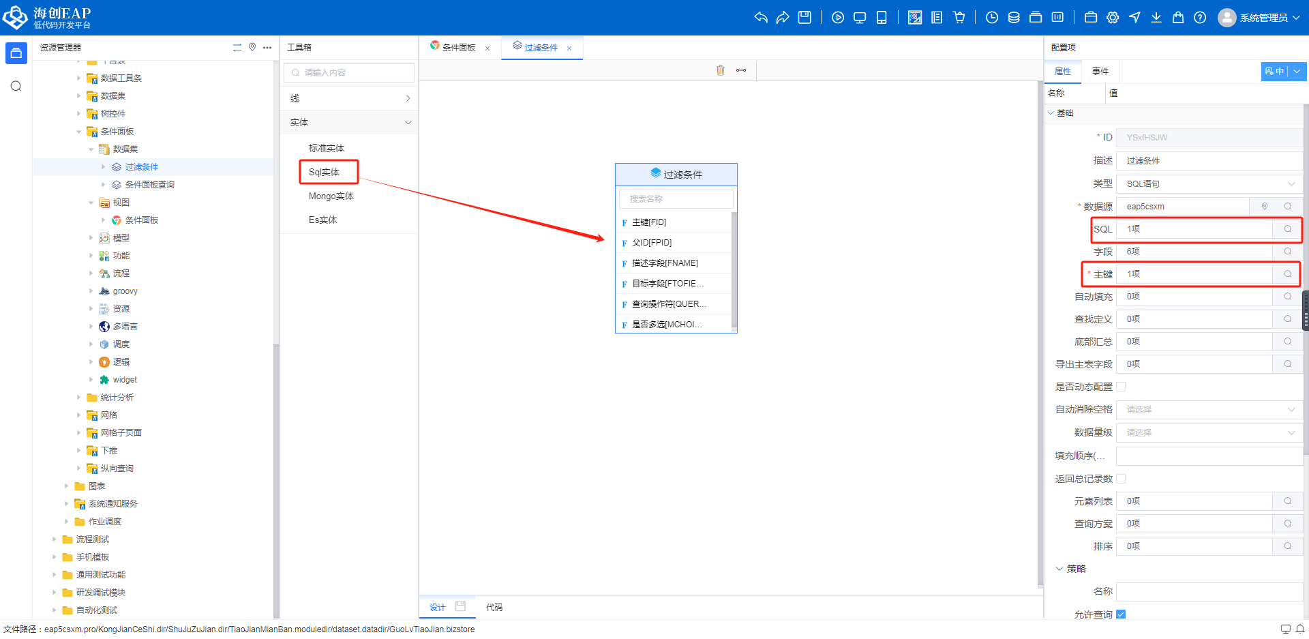Uncheck the 允许查询 checkbox
Image resolution: width=1309 pixels, height=639 pixels.
tap(1121, 614)
